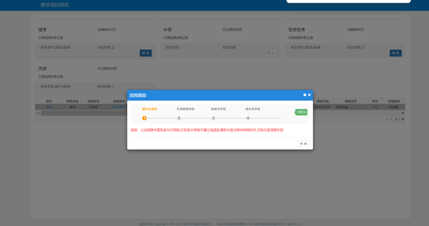The width and height of the screenshot is (429, 226).
Task: Click 报名 button under 缓考
Action: [x=145, y=53]
